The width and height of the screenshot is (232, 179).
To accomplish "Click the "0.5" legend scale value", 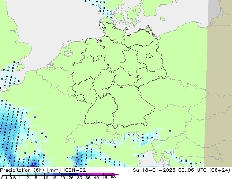I will (13, 178).
